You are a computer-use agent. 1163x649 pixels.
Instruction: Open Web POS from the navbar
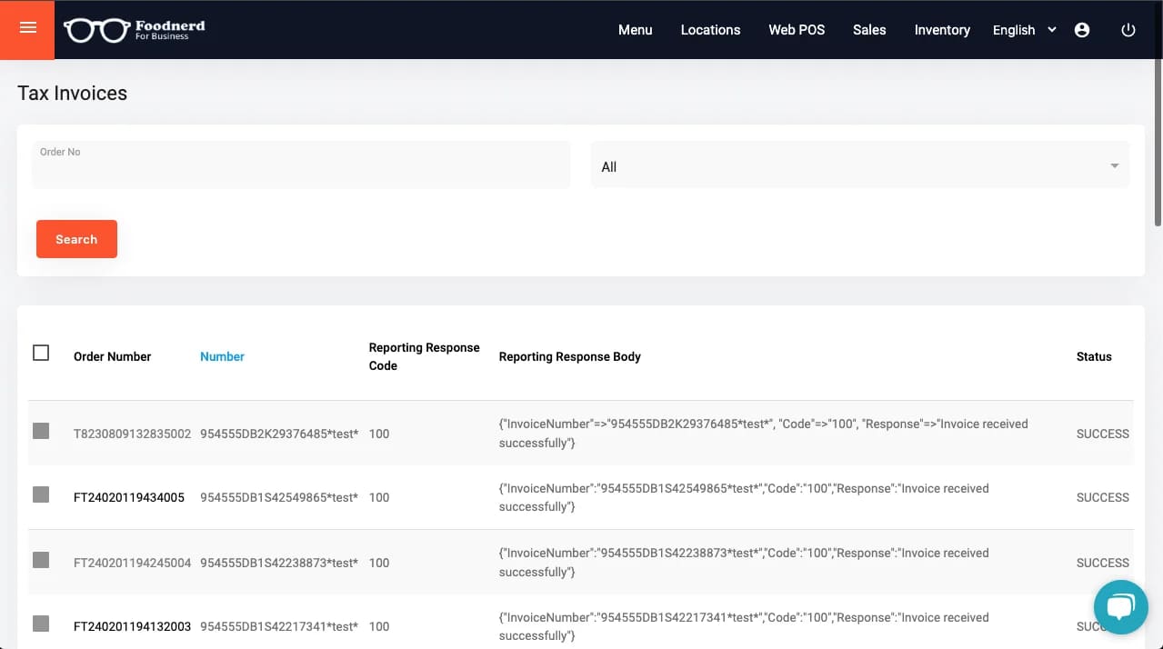(x=797, y=30)
